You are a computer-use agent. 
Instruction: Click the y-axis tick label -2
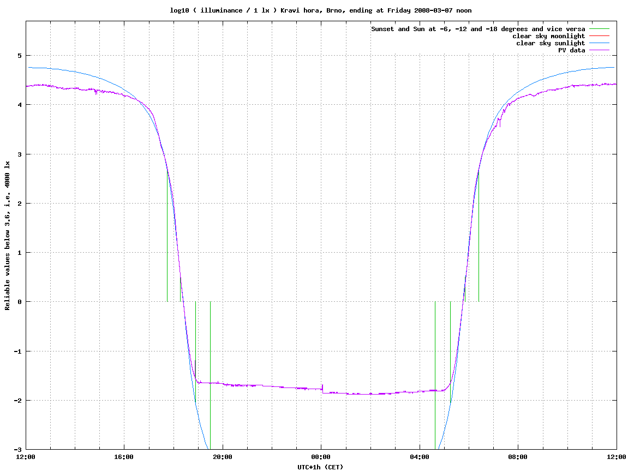click(17, 401)
